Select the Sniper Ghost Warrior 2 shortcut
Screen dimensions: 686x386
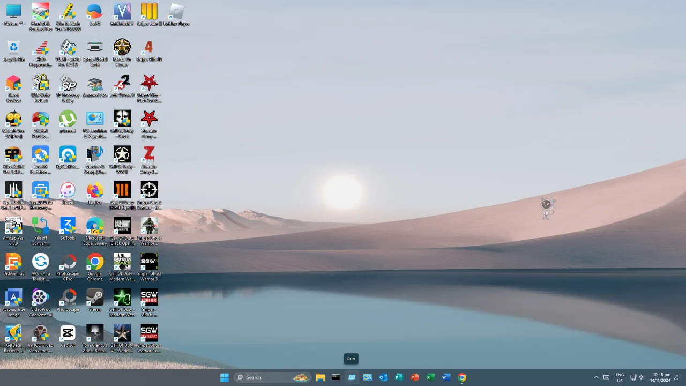point(149,232)
